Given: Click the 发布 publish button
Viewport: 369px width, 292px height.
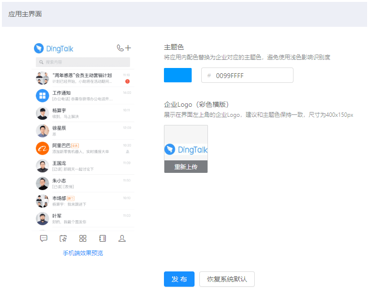Looking at the screenshot, I should click(x=179, y=279).
